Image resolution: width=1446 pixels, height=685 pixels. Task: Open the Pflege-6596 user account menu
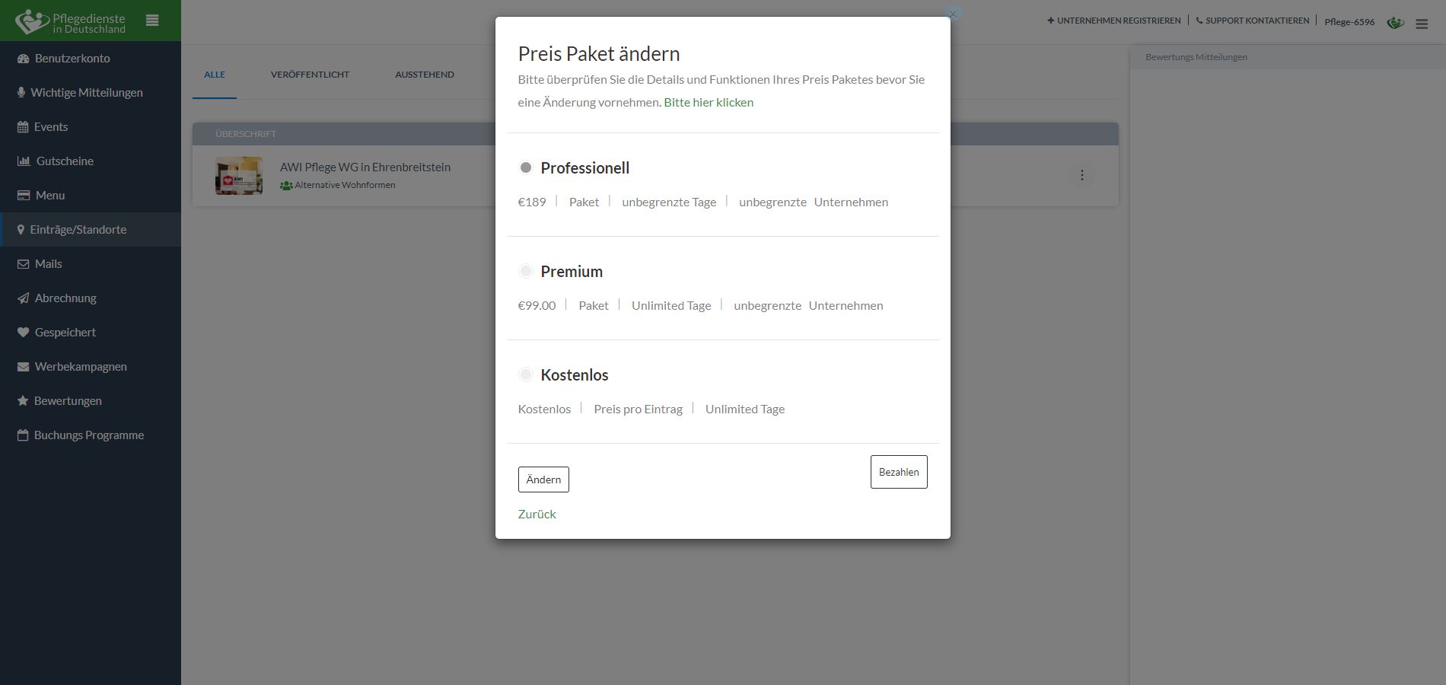pos(1349,22)
